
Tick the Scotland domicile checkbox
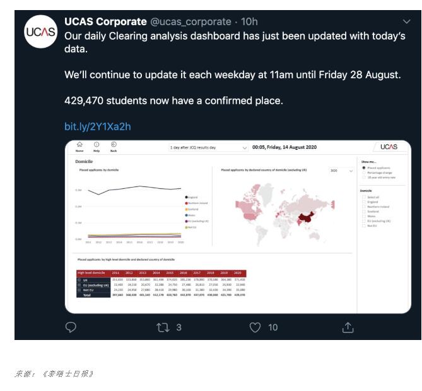click(363, 212)
